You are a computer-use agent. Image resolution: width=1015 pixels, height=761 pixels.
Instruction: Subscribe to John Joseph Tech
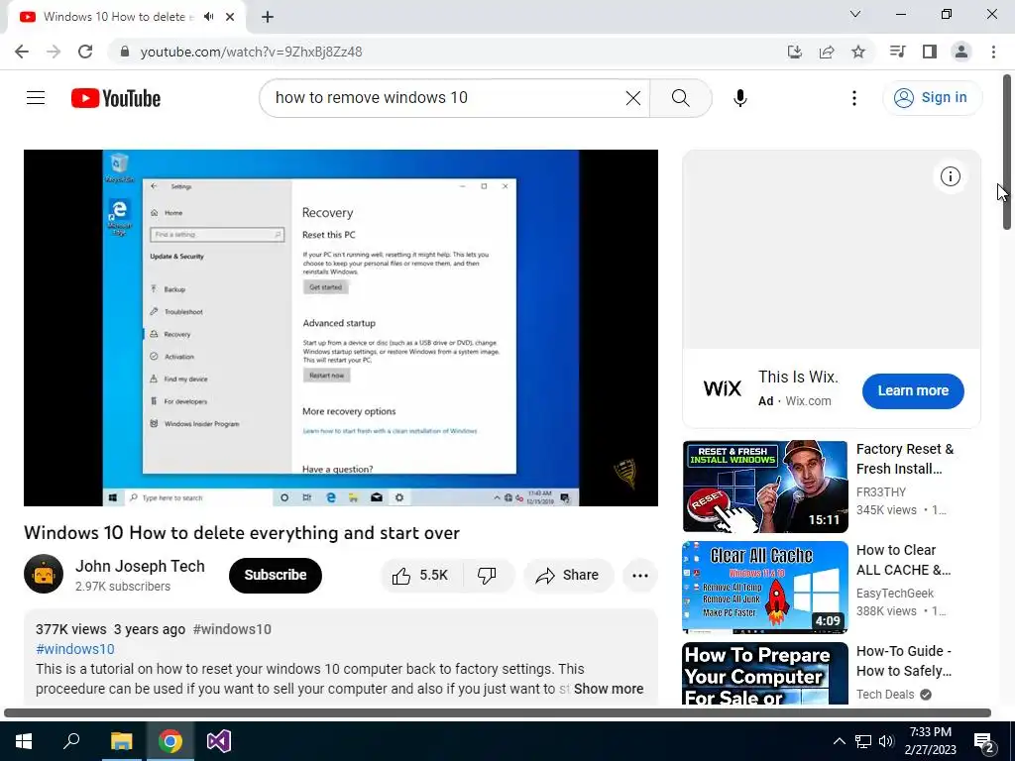click(276, 575)
